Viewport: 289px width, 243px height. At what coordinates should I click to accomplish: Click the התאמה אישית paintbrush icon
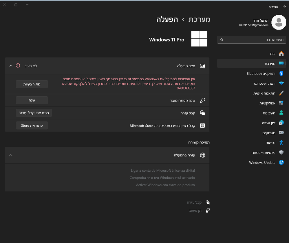pyautogui.click(x=281, y=93)
